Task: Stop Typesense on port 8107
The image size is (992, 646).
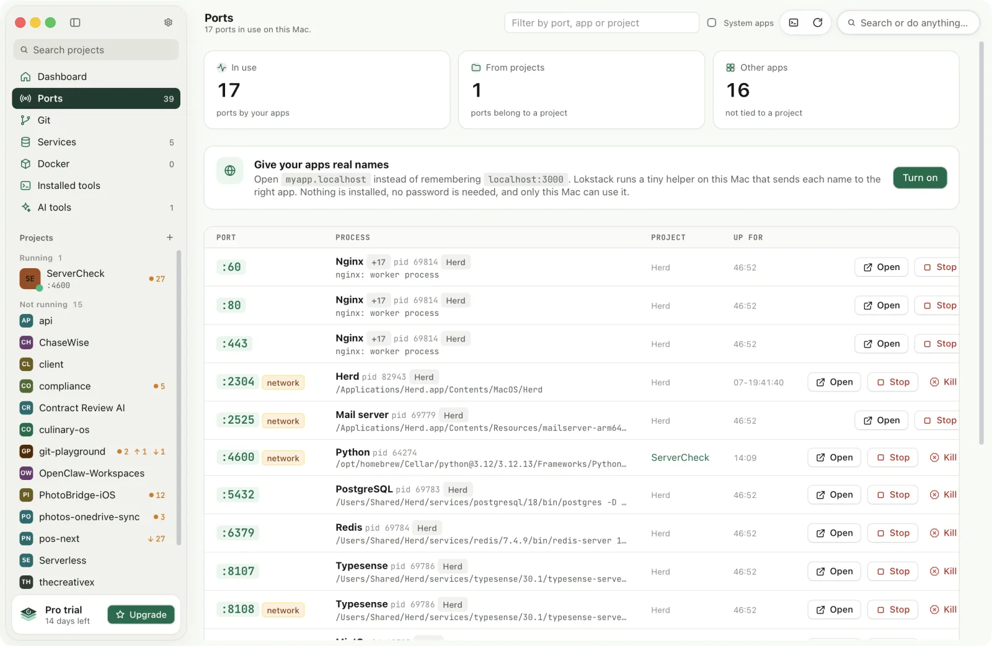Action: (x=893, y=572)
